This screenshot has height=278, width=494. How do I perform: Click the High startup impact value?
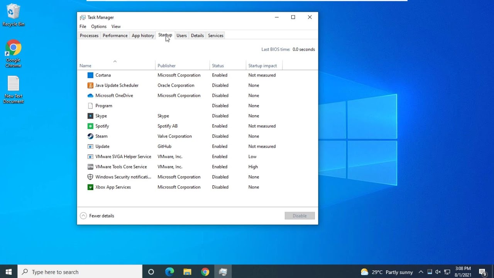253,167
